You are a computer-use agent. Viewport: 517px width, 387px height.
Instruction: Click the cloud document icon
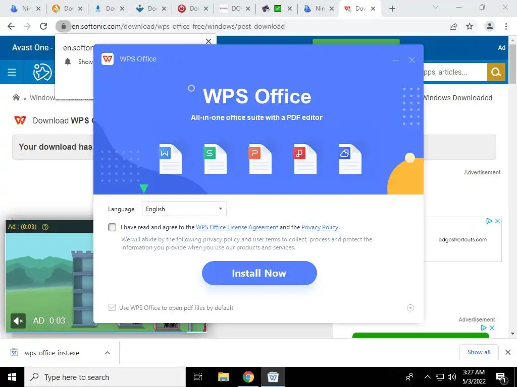[x=350, y=159]
